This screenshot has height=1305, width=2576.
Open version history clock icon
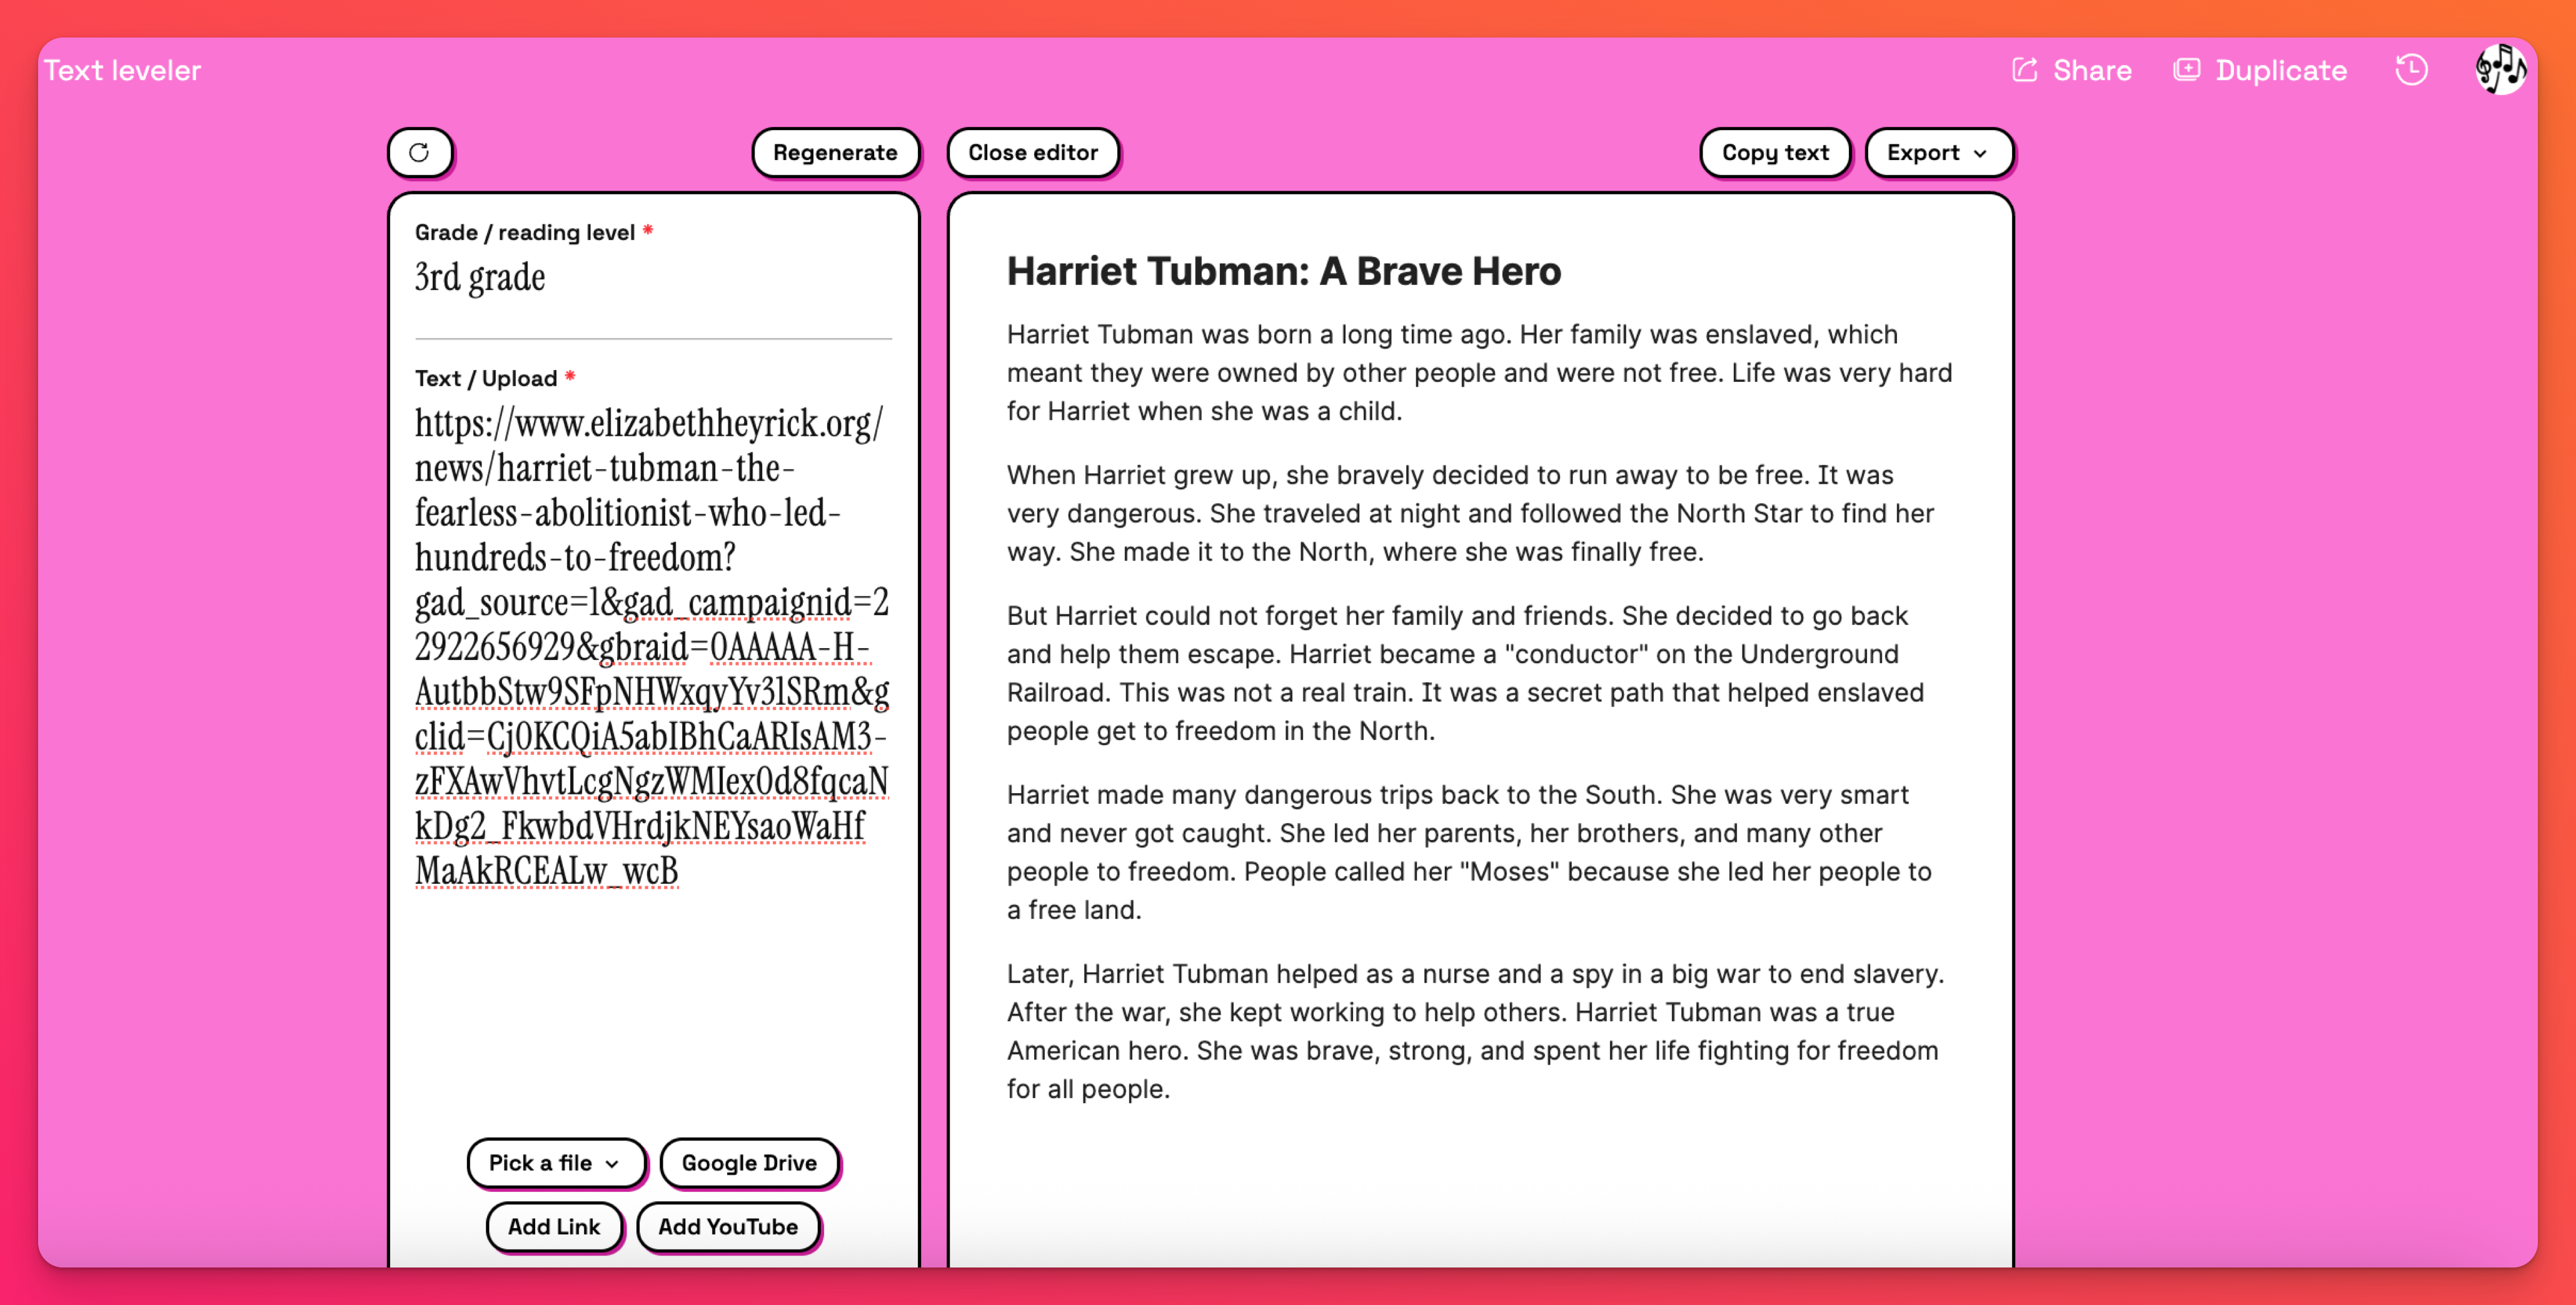[2411, 70]
